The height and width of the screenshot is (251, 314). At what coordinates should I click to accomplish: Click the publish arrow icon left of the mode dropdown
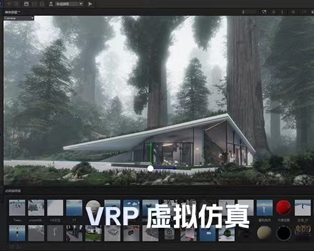[x=51, y=4]
